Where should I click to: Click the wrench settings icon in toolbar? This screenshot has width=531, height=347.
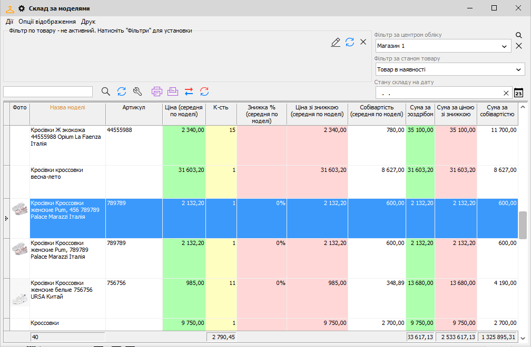tap(137, 91)
